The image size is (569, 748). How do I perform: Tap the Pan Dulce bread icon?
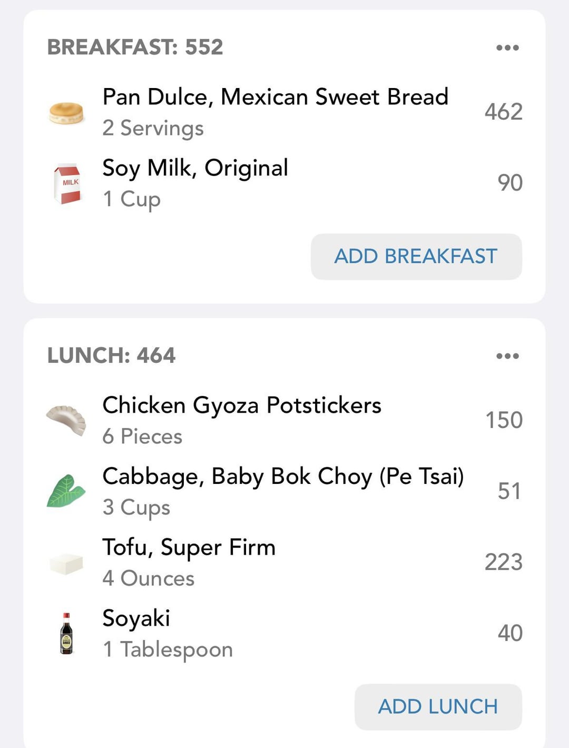coord(66,113)
